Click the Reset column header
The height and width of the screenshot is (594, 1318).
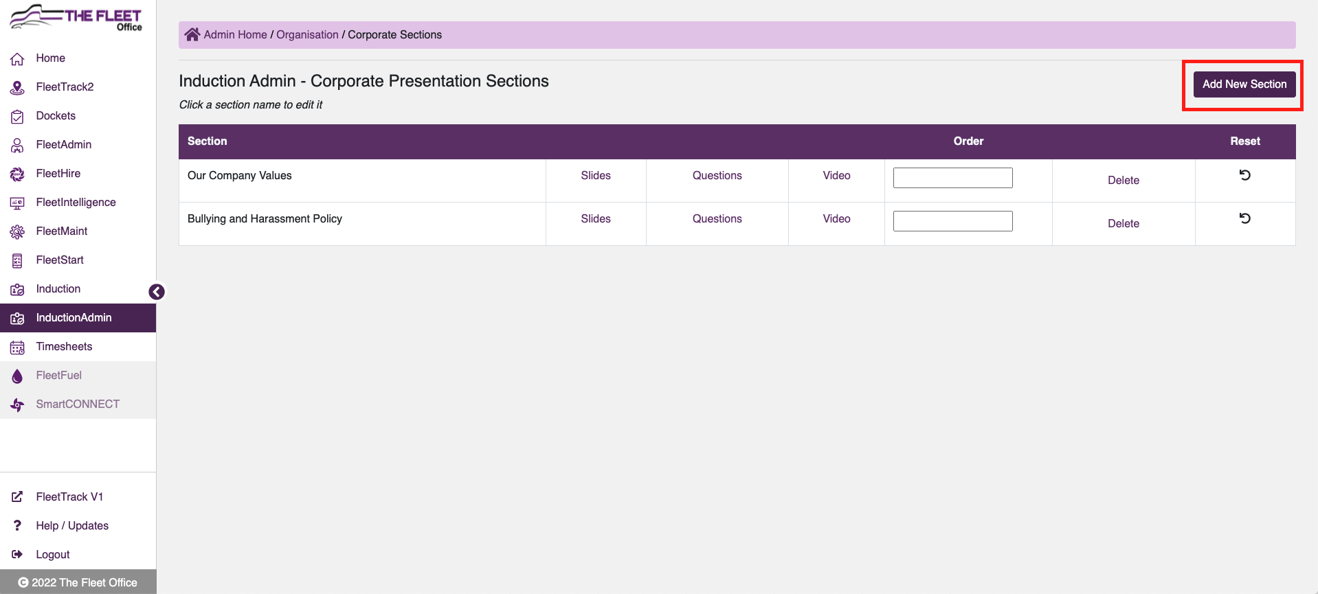(x=1245, y=141)
